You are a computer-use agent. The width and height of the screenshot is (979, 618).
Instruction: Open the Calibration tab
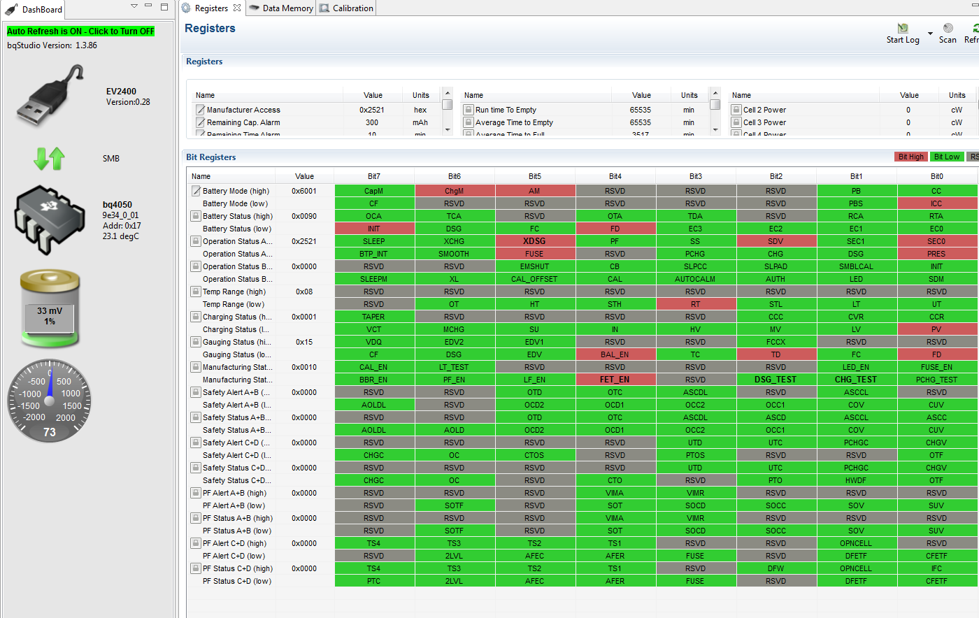347,8
